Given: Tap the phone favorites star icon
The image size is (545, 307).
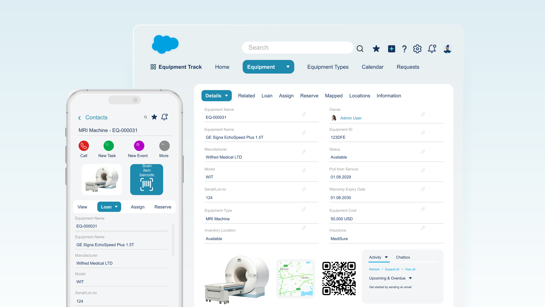Looking at the screenshot, I should click(x=154, y=117).
